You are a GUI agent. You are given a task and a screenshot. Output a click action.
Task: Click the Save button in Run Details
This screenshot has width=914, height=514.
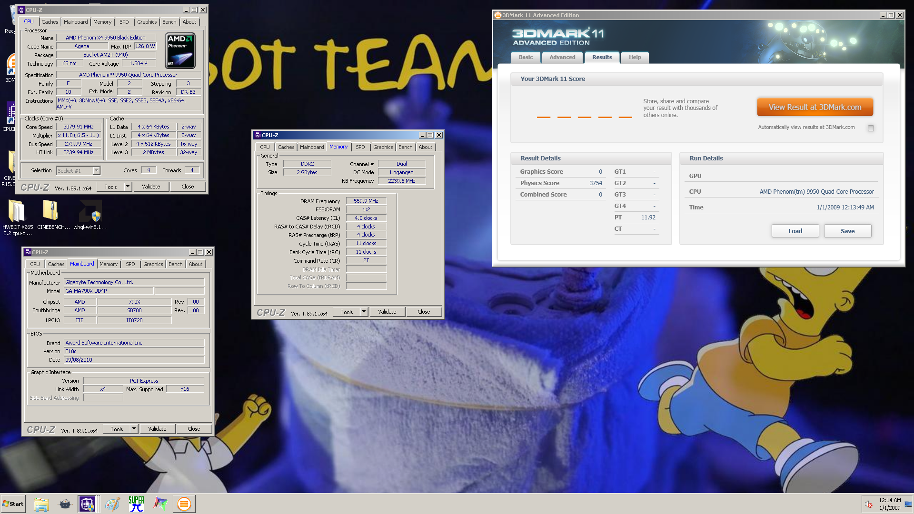coord(847,231)
